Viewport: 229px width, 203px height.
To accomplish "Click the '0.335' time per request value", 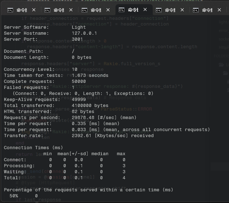I will [79, 124].
